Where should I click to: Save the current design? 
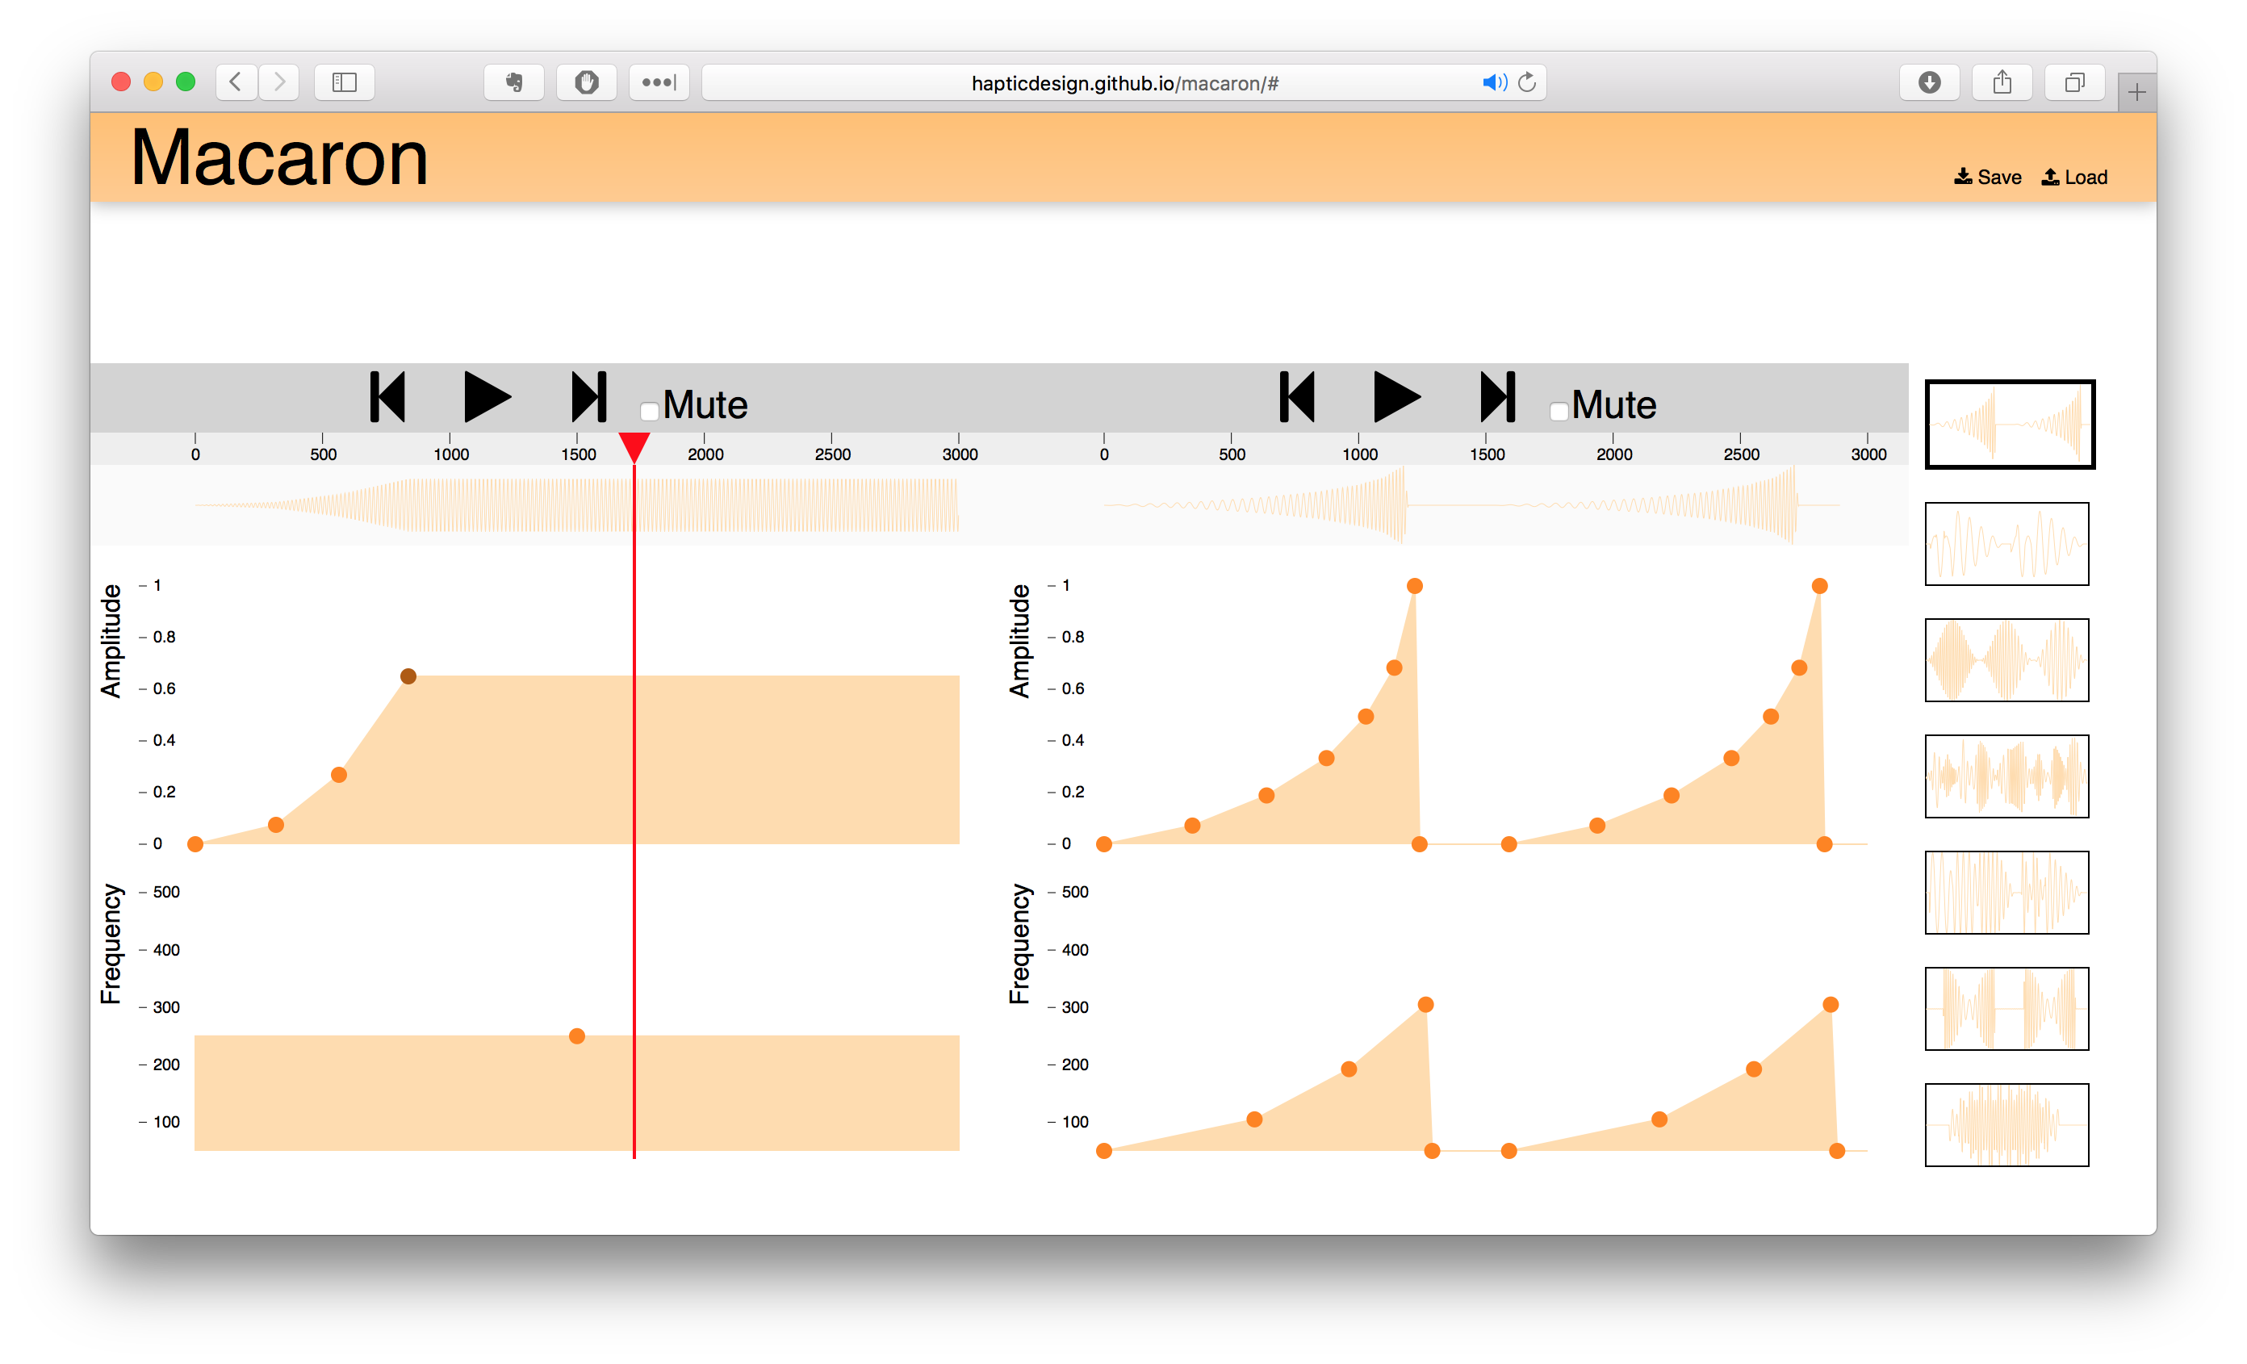click(1987, 177)
